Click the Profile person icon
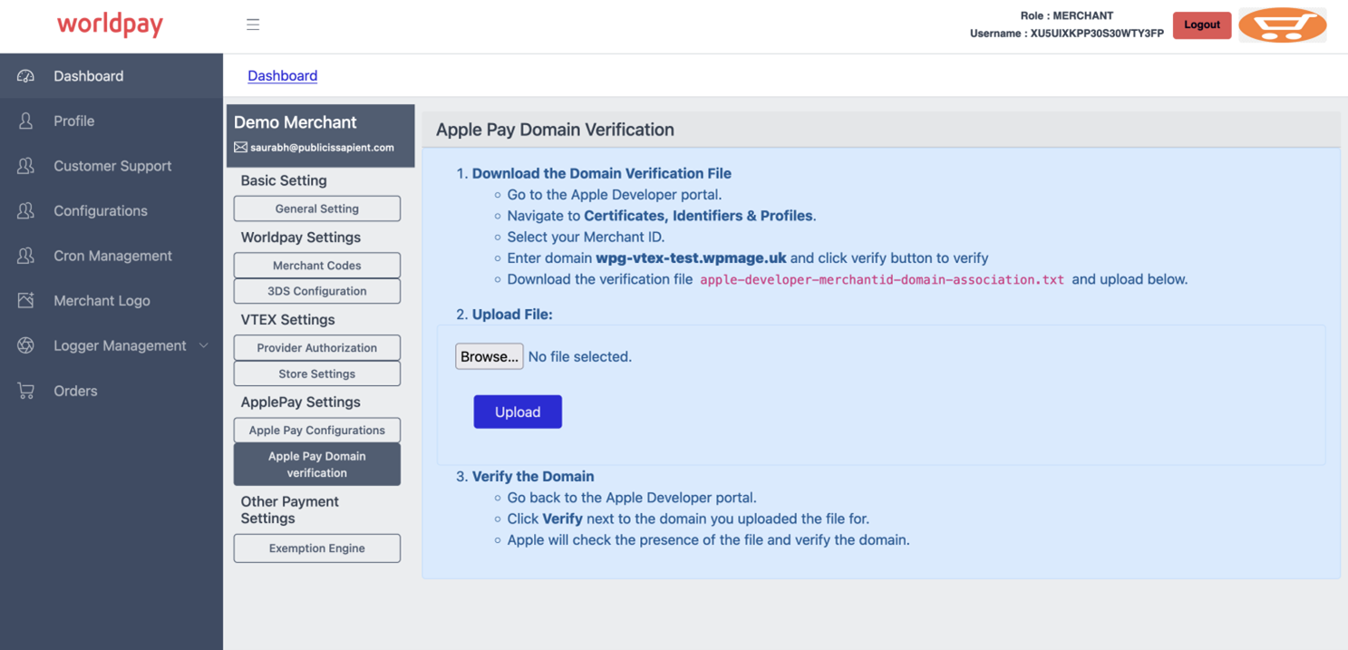Image resolution: width=1348 pixels, height=650 pixels. 25,121
